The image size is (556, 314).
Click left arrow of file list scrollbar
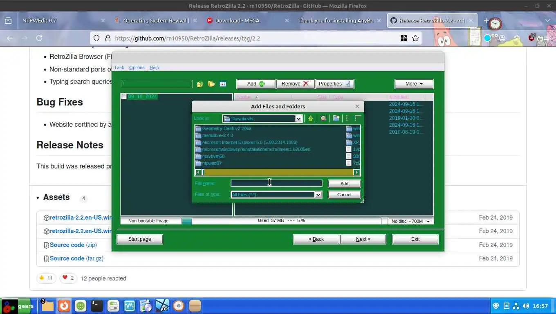198,173
